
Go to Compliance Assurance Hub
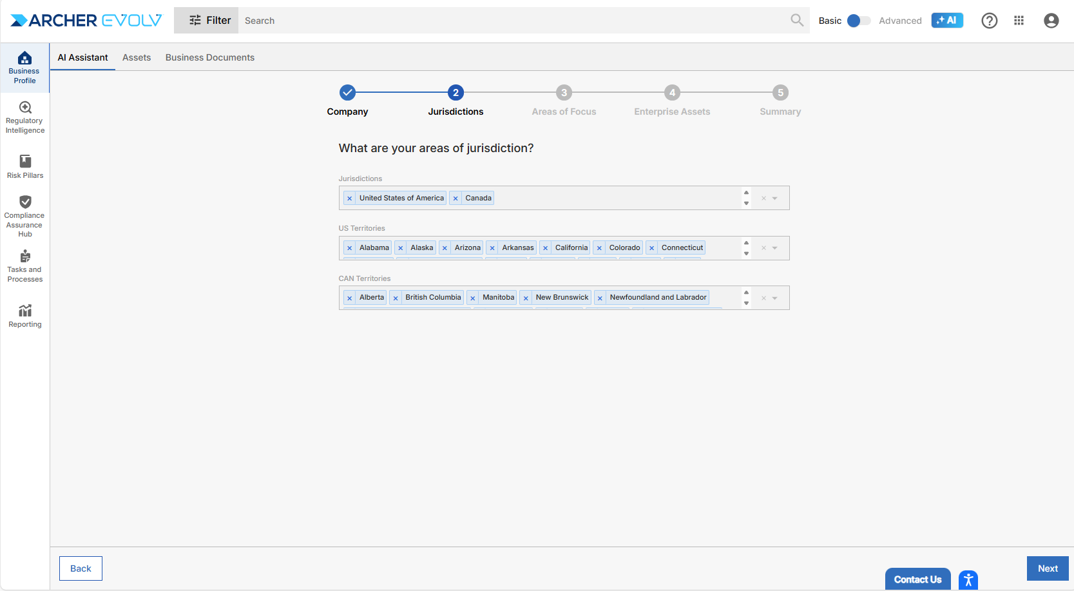(x=25, y=216)
